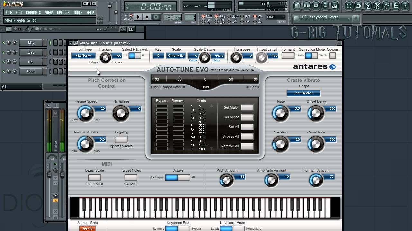Viewport: 412px width, 231px height.
Task: Open keyboard editor icon in step sequencer
Action: [131, 29]
